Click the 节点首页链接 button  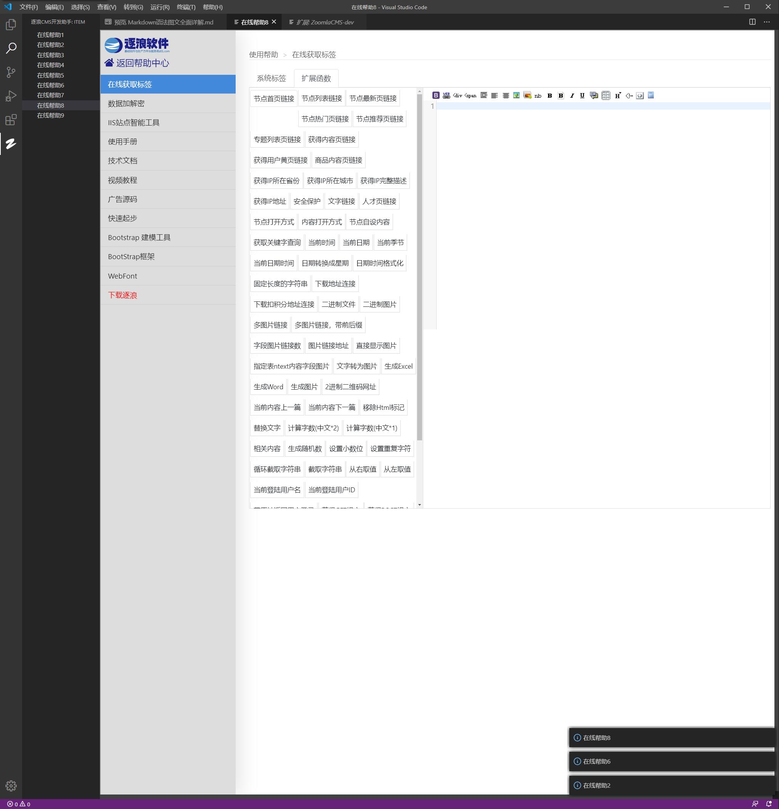coord(273,99)
